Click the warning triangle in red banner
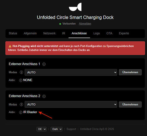This screenshot has height=136, width=147. point(10,46)
